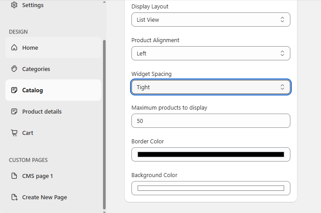Navigate to the Cart design page
321x213 pixels.
coord(53,133)
